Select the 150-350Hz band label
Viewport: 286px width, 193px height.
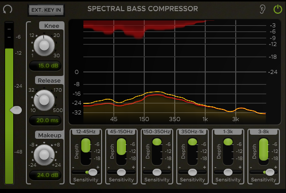coord(157,132)
